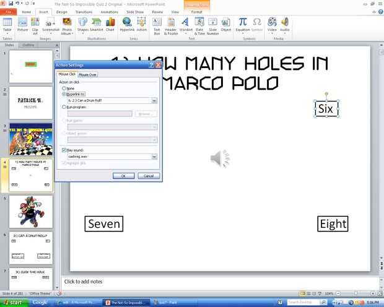This screenshot has height=307, width=384.
Task: Toggle the Play sound checkbox
Action: point(64,150)
